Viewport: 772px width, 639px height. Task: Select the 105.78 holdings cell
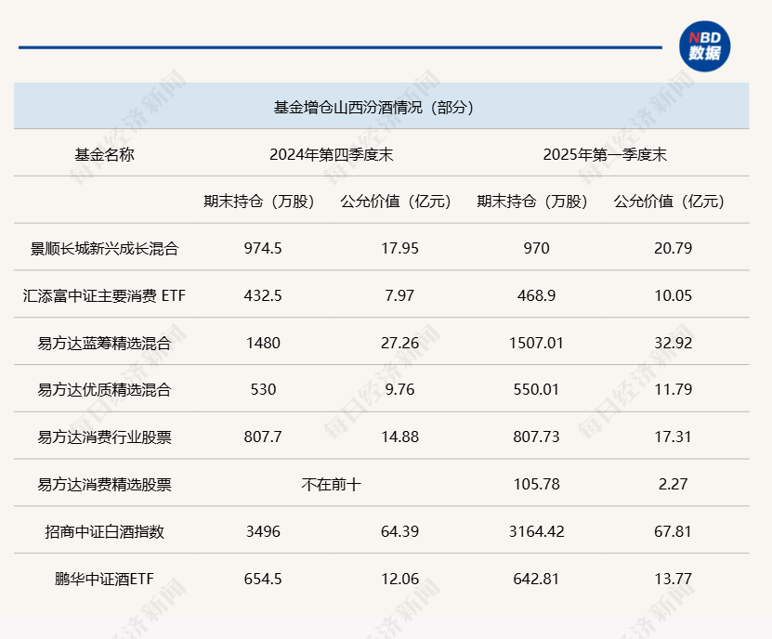pyautogui.click(x=537, y=484)
